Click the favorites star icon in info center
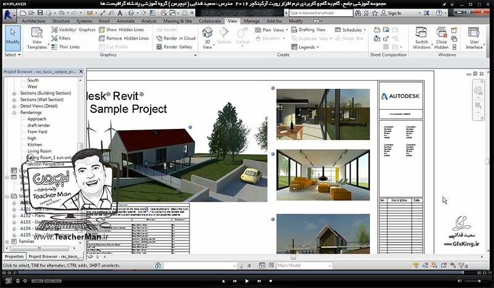Screen dimensions: 494x288 click(x=375, y=13)
